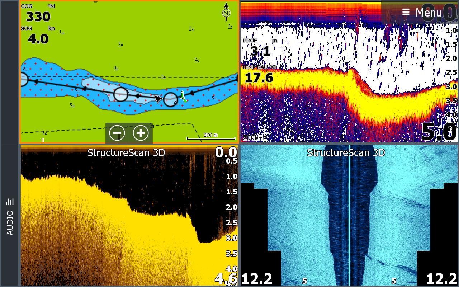Zoom out the chart with minus button
This screenshot has height=287, width=459.
click(x=117, y=133)
